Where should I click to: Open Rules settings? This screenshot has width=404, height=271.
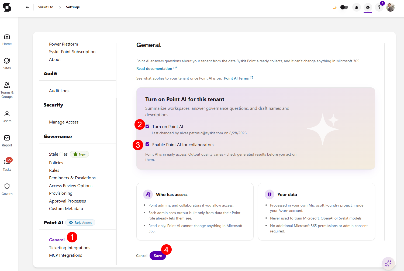coord(54,170)
